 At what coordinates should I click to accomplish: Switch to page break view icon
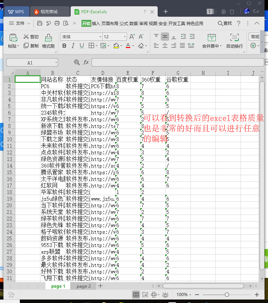point(145,295)
